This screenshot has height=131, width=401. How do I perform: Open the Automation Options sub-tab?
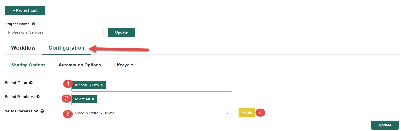80,65
